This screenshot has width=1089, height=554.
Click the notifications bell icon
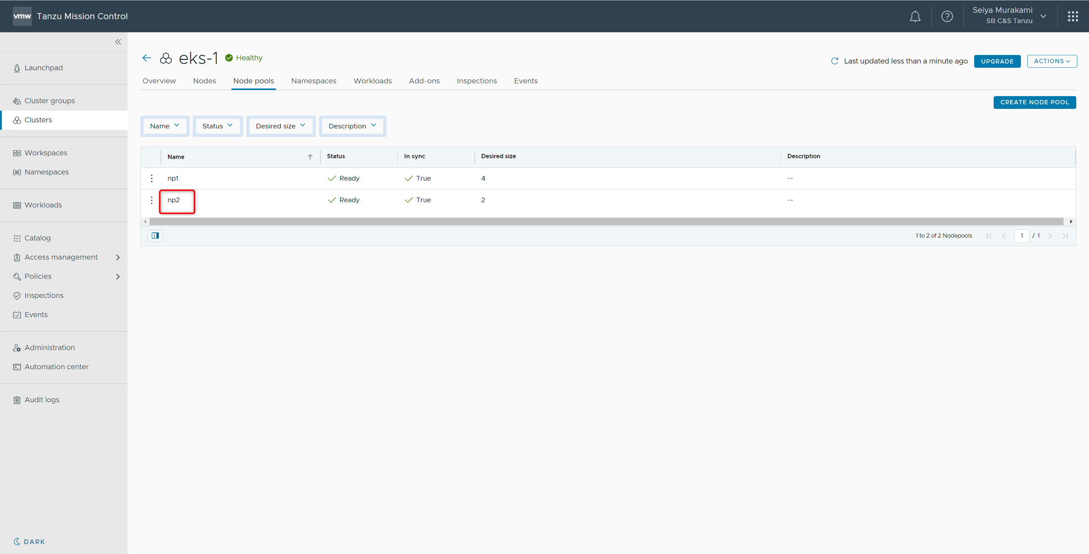point(915,17)
